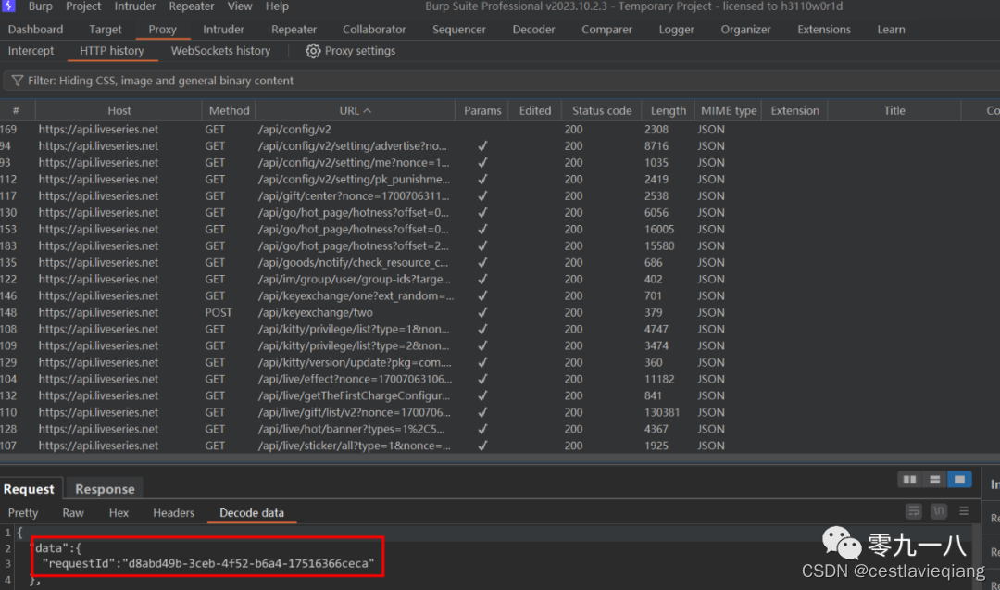
Task: Switch to the Repeater tool tab
Action: coord(294,30)
